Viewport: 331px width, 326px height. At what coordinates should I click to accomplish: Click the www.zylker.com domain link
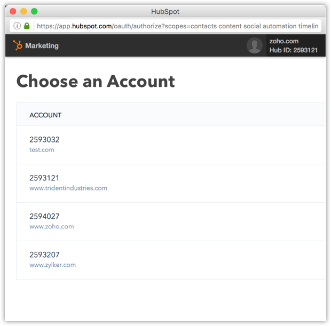(52, 265)
